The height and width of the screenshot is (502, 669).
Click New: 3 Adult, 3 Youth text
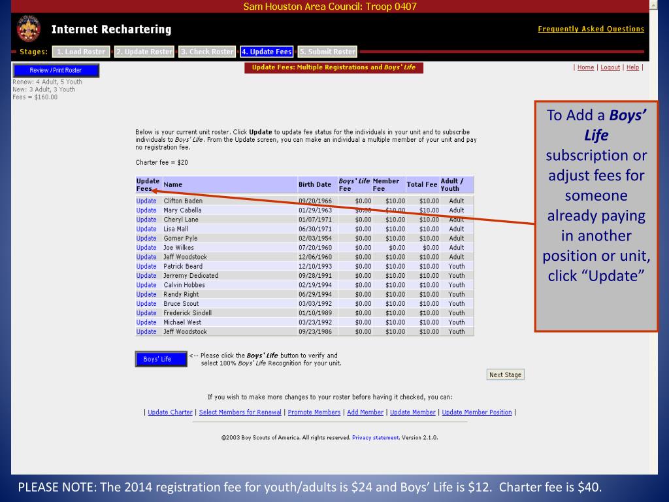44,90
